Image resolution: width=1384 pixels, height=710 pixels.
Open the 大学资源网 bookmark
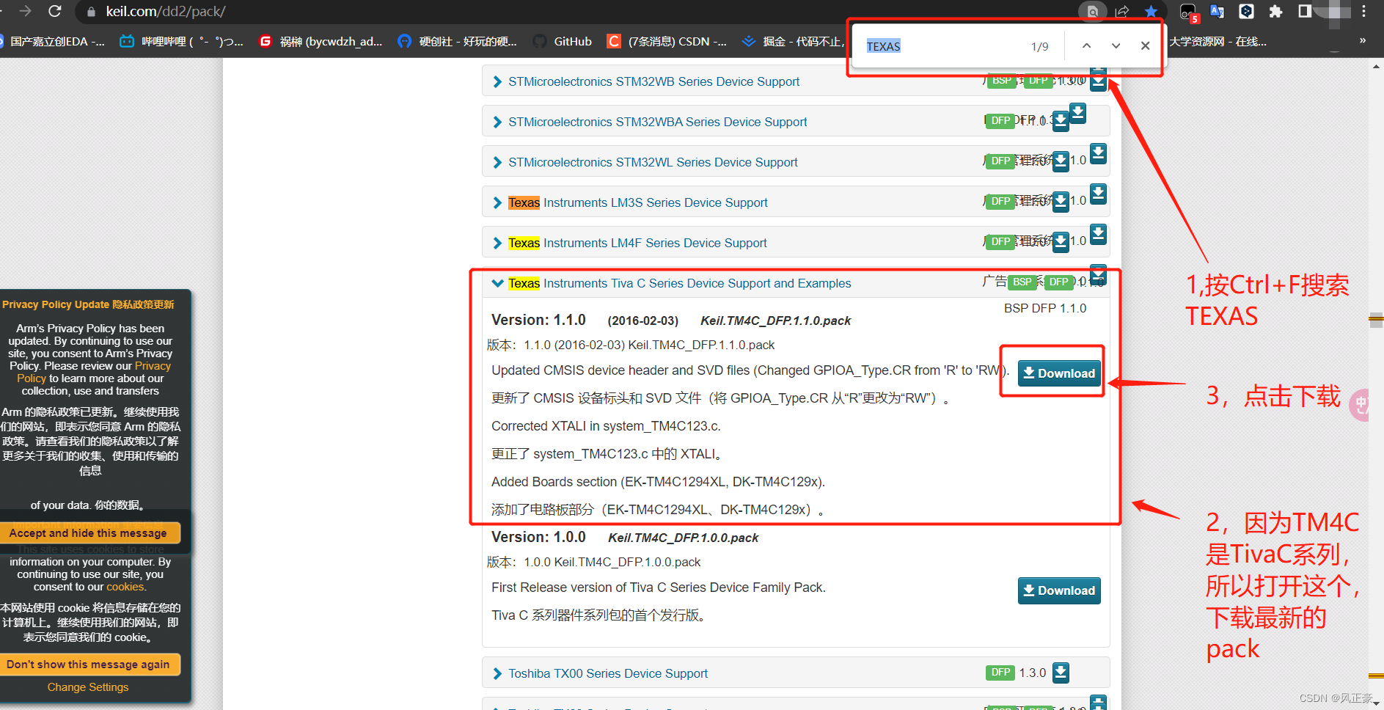[x=1218, y=41]
